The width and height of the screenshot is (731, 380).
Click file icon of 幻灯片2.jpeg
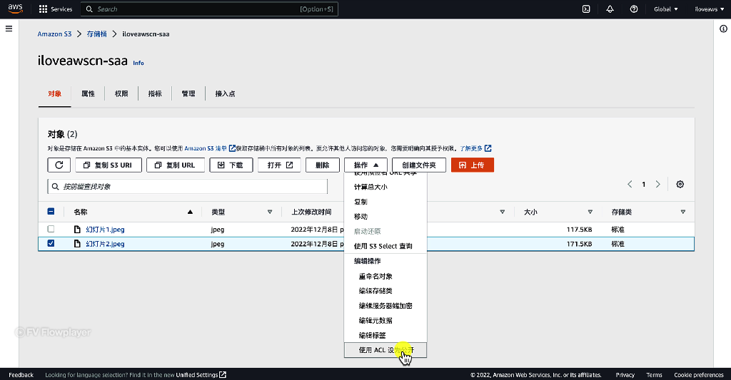(77, 244)
